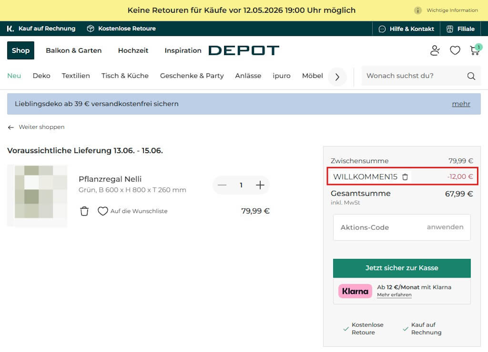Click the quantity value 1
This screenshot has width=488, height=352.
[241, 185]
